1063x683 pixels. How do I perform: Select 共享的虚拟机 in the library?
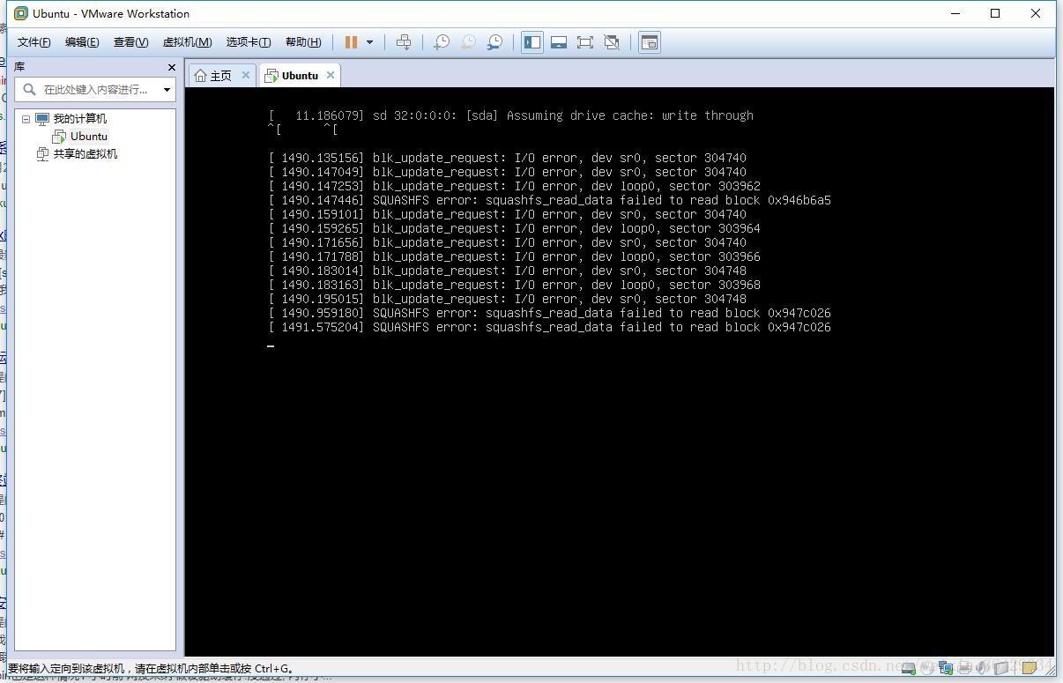(85, 154)
